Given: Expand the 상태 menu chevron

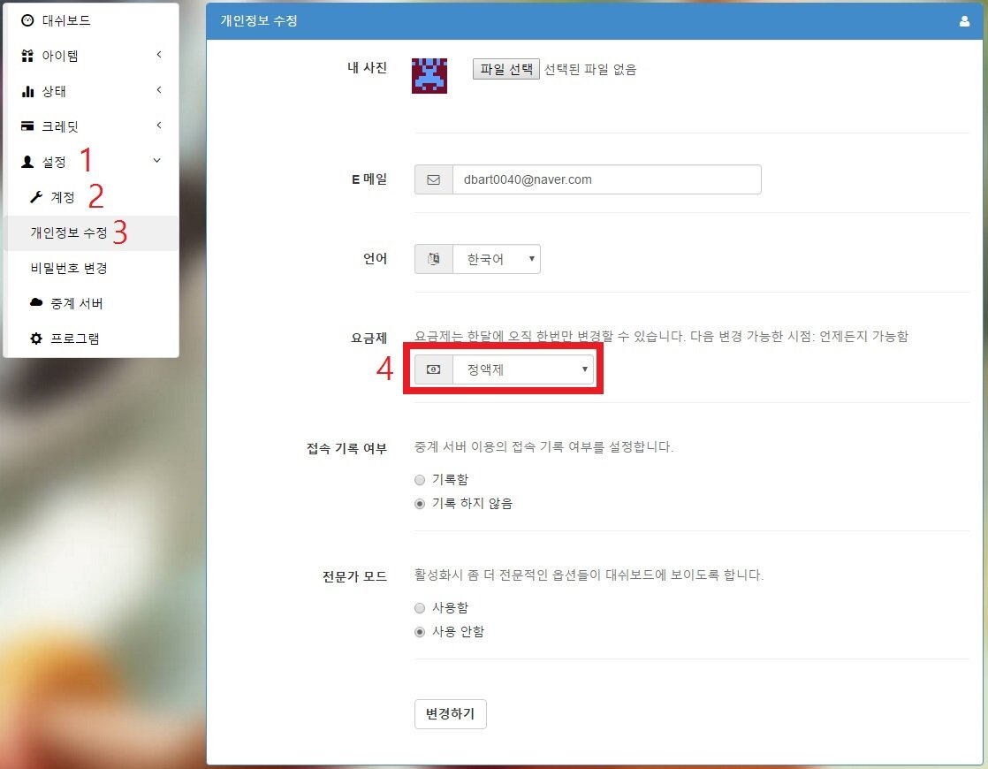Looking at the screenshot, I should pos(159,90).
